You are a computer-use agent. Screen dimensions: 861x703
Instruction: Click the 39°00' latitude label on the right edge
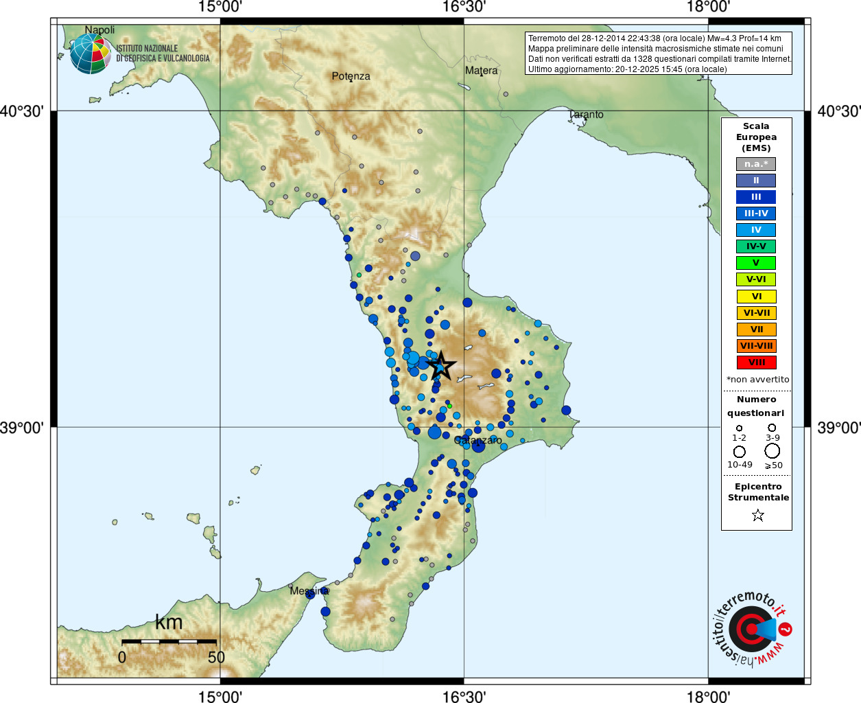pos(838,428)
